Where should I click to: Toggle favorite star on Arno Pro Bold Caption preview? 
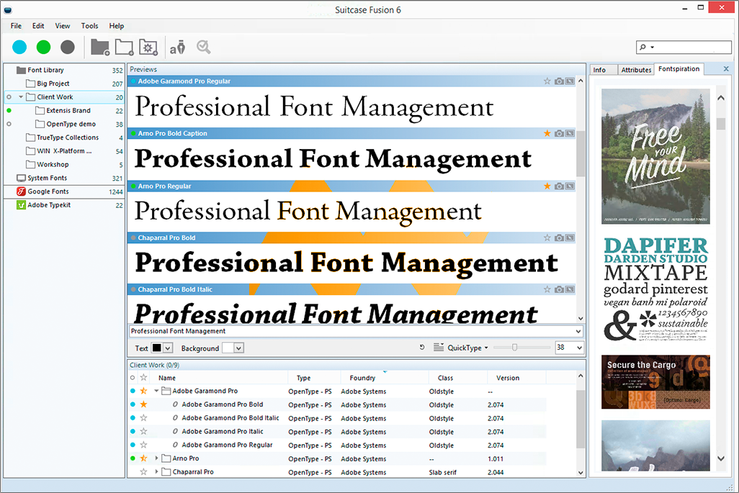click(547, 133)
